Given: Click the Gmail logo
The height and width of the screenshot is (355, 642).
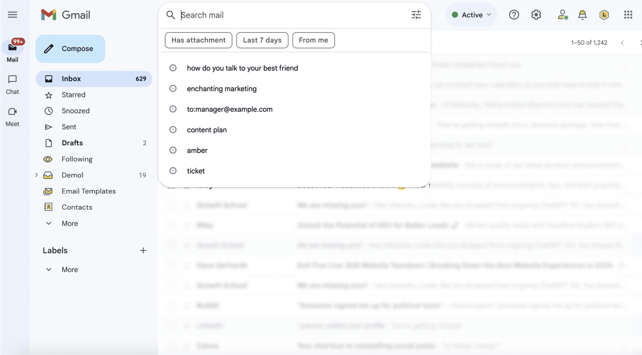Looking at the screenshot, I should tap(65, 14).
